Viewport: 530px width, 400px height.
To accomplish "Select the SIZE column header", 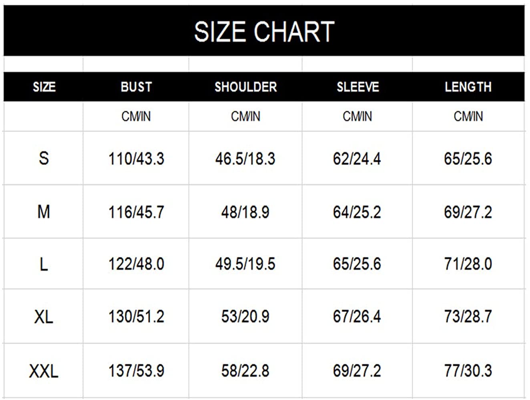I will [x=44, y=87].
